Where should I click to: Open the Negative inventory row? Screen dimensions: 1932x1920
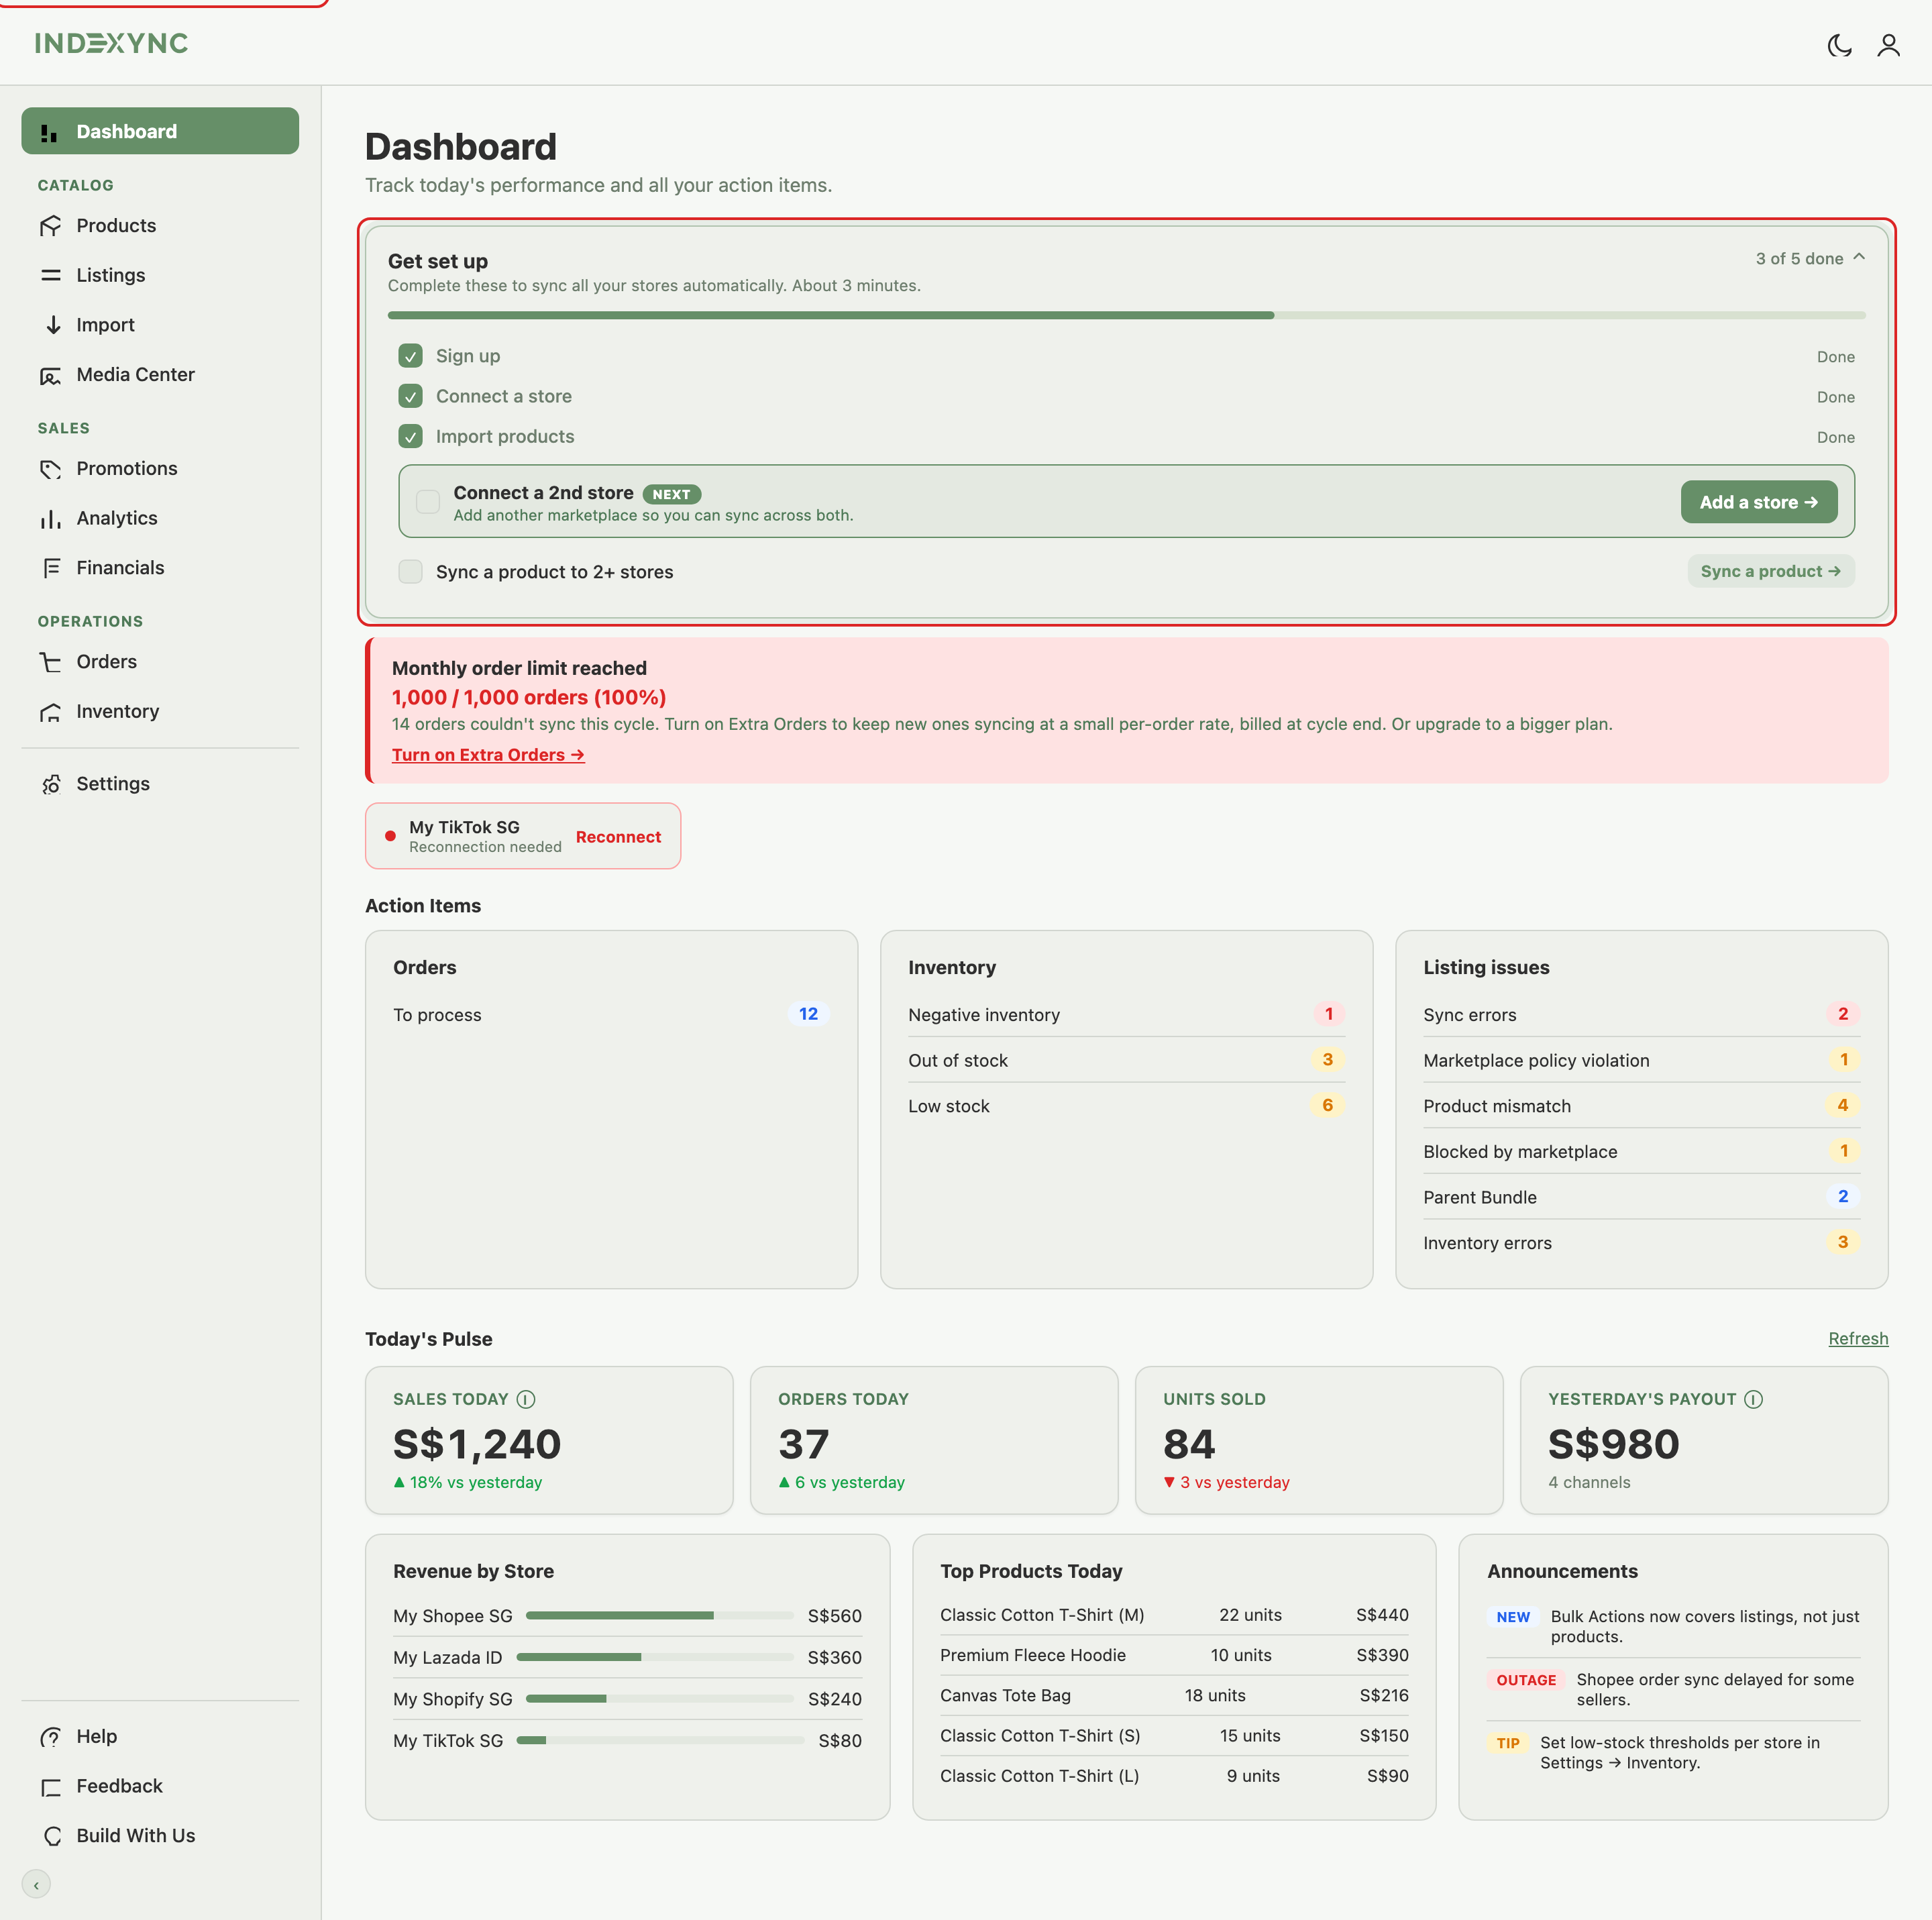click(x=1126, y=1015)
